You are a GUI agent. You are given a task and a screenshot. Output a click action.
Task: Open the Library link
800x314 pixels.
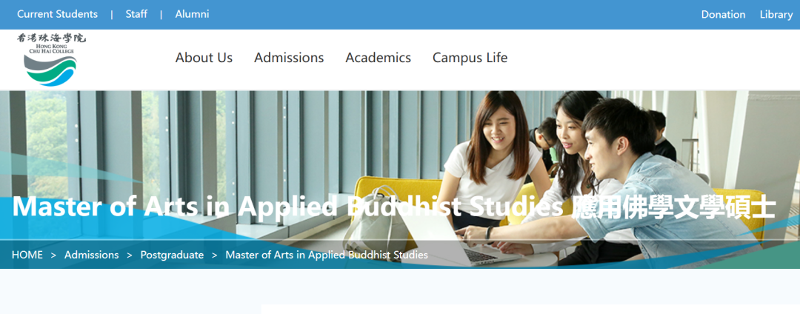pyautogui.click(x=776, y=15)
